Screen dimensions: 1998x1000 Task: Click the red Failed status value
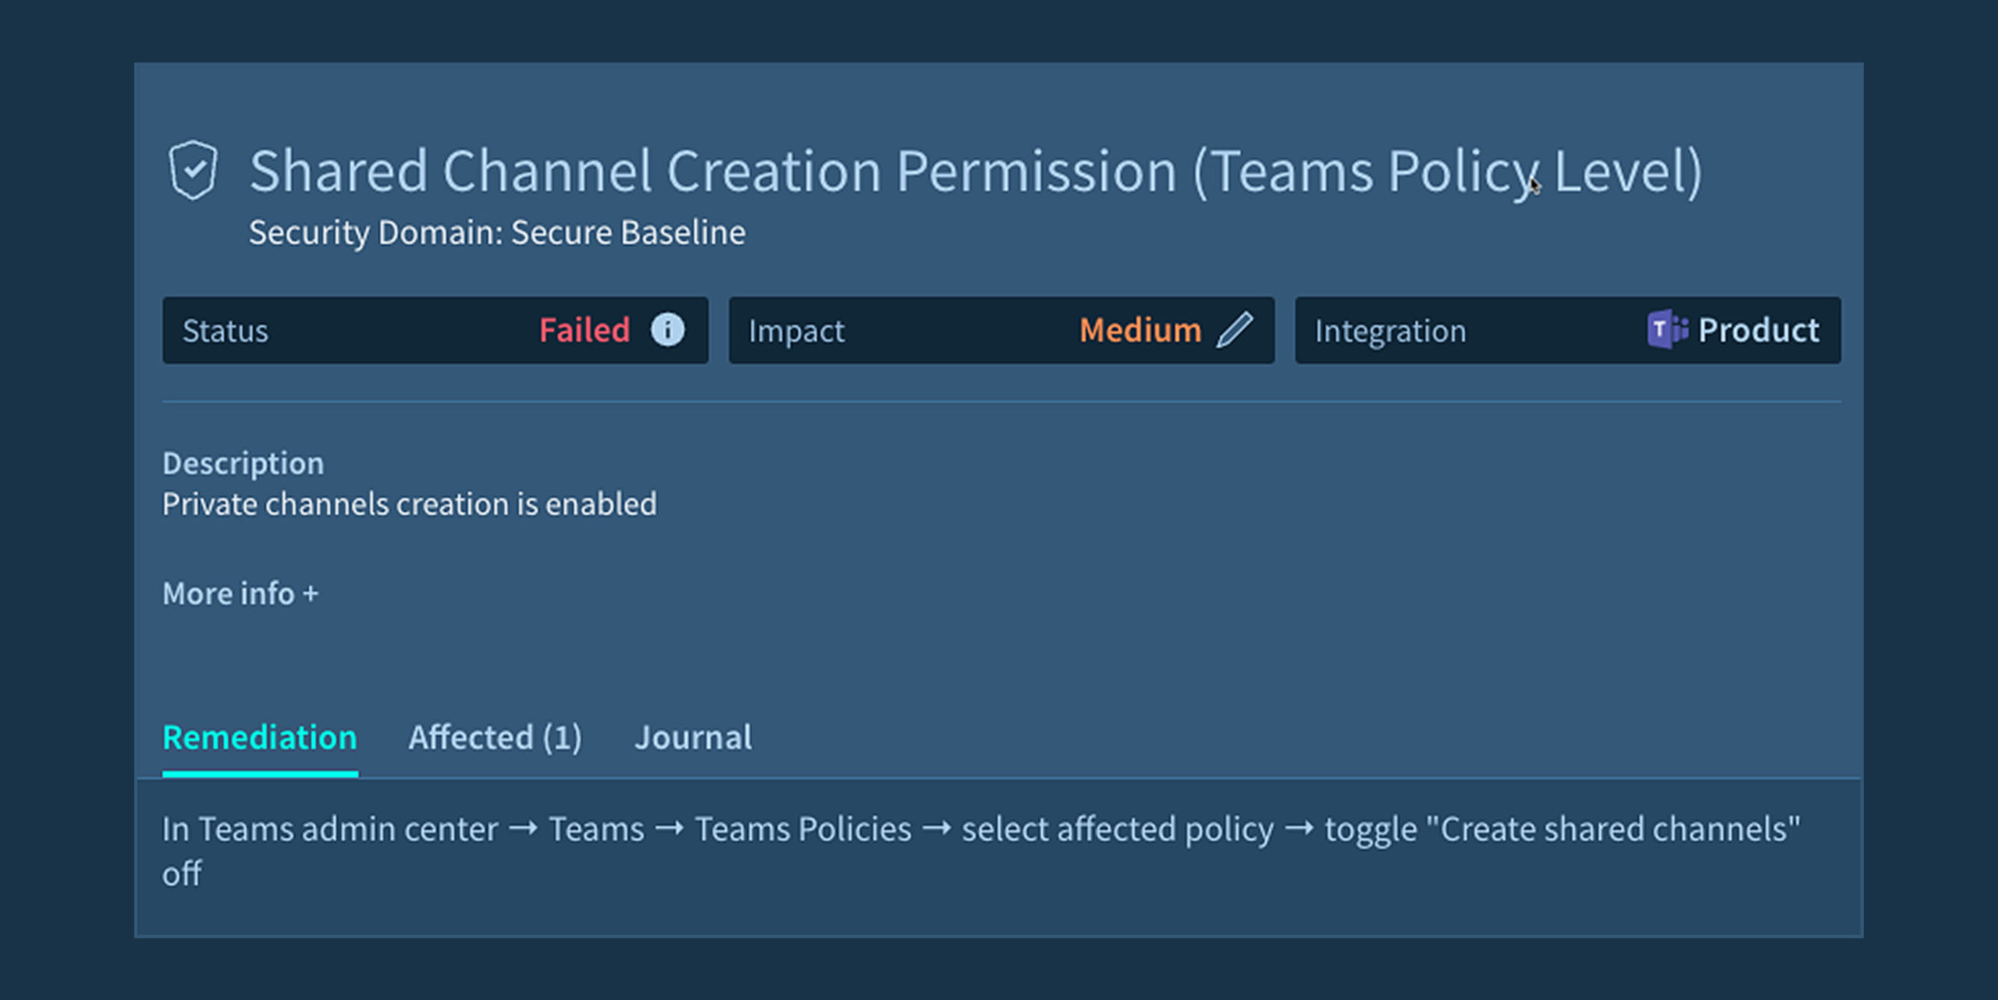(x=585, y=330)
